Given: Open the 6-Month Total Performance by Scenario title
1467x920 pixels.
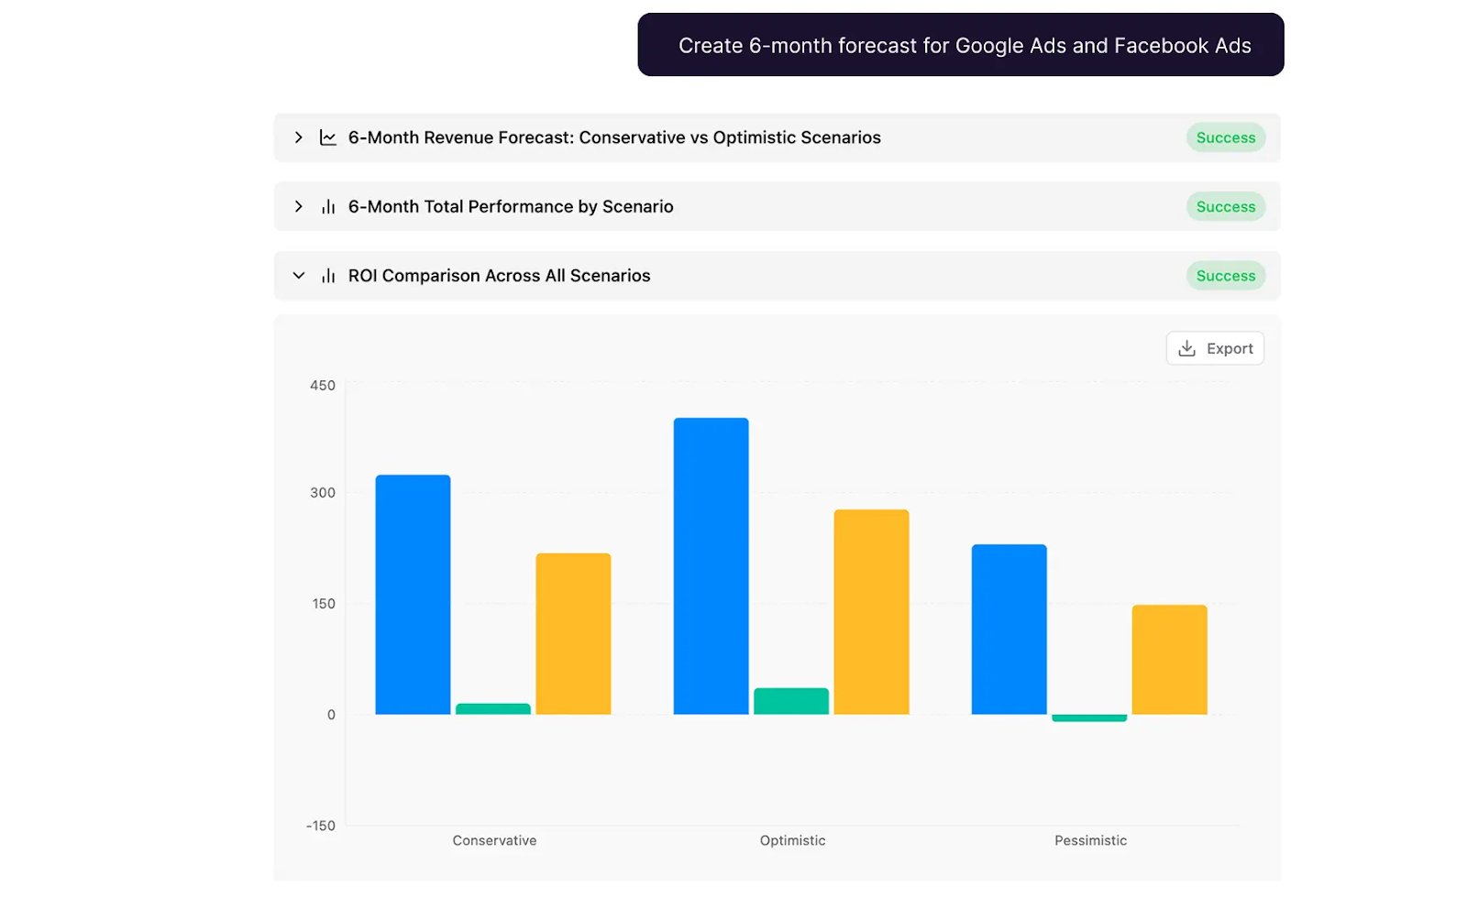Looking at the screenshot, I should click(511, 206).
